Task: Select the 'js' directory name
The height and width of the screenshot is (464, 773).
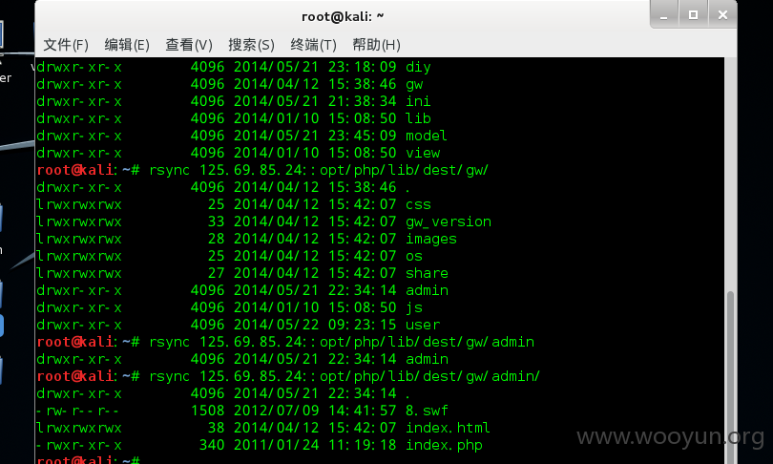Action: [414, 307]
